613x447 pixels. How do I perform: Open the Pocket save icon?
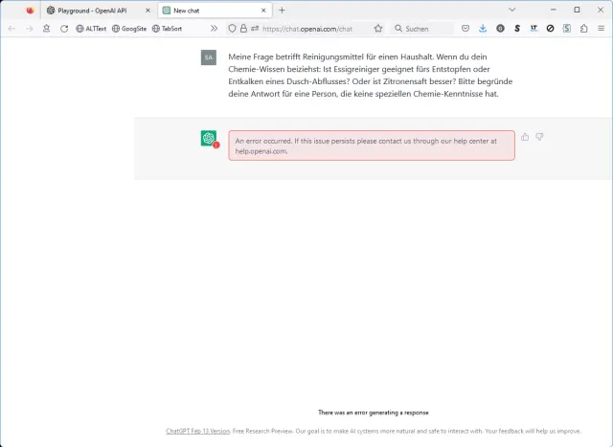point(465,29)
